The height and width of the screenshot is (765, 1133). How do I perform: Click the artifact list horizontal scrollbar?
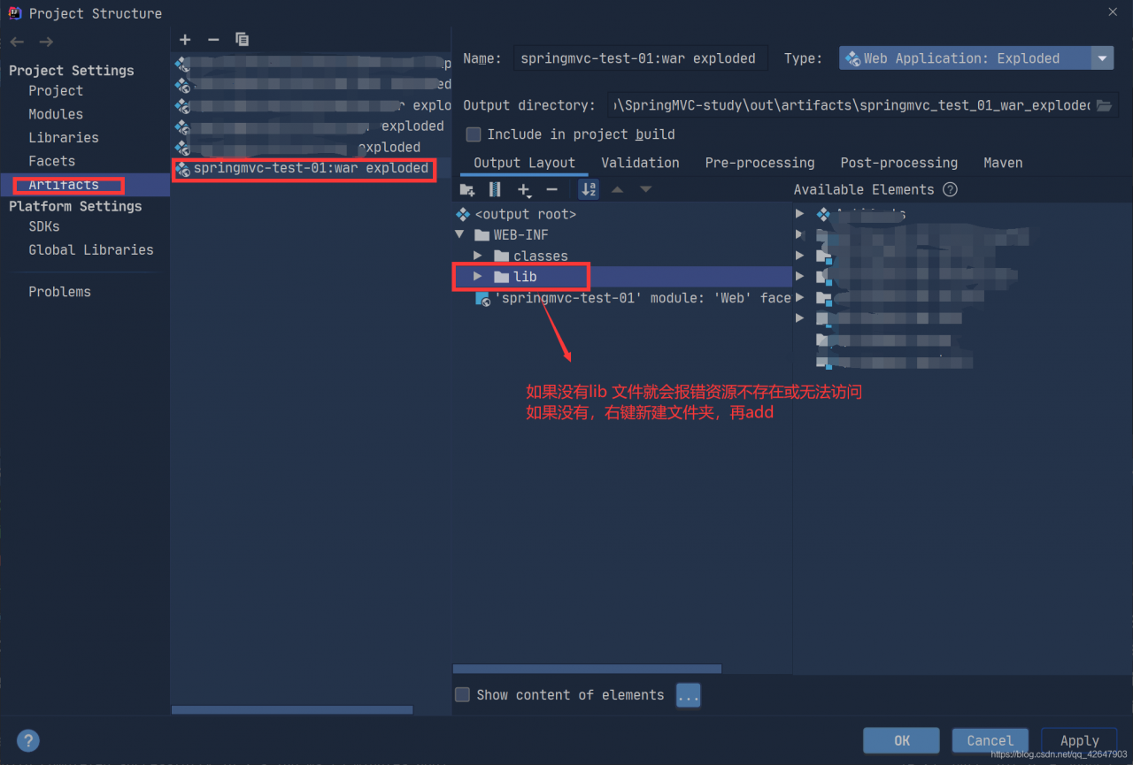(x=292, y=710)
